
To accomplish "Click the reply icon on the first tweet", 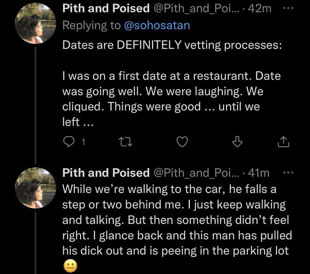I will click(x=69, y=142).
